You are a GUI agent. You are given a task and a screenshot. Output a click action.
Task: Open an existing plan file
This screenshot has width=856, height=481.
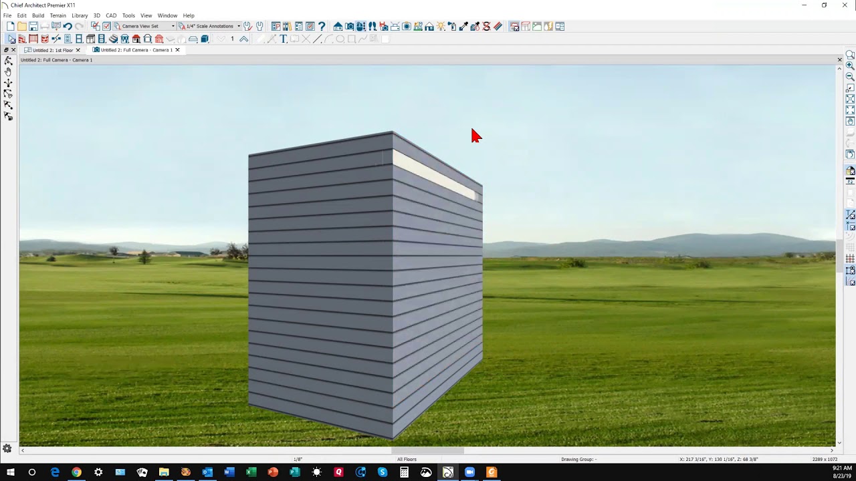[x=22, y=26]
